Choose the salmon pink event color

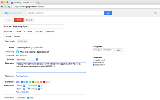(x=41, y=82)
